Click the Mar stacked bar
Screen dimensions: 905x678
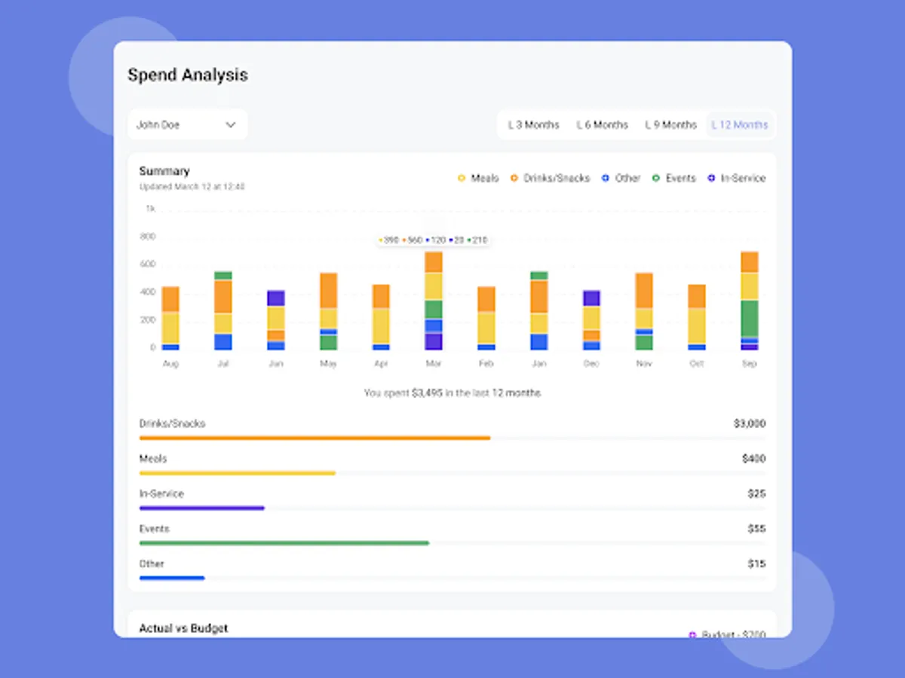433,301
